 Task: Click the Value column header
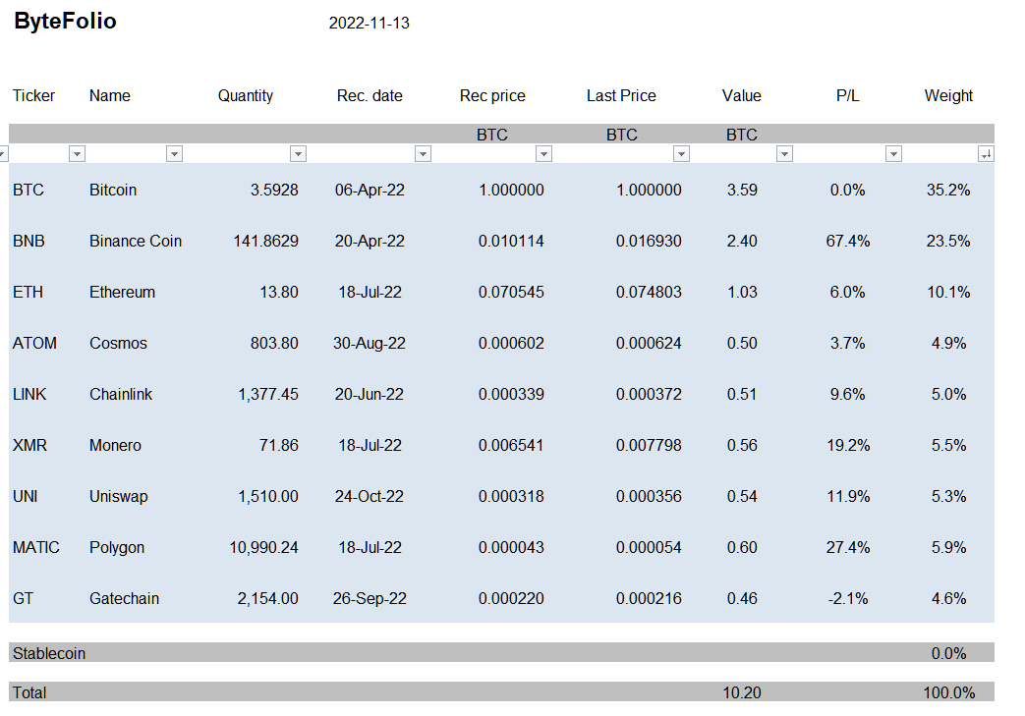pyautogui.click(x=742, y=95)
